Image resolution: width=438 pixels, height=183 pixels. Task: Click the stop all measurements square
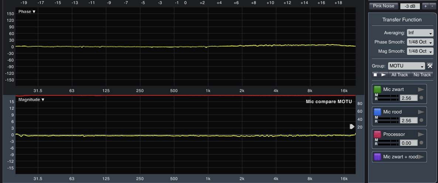click(376, 75)
